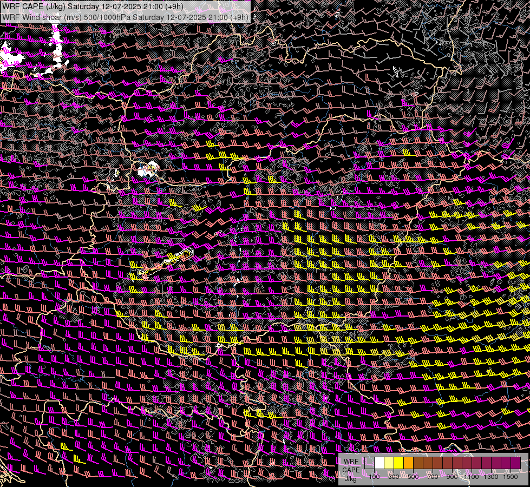Click the legend unit J/kg
The image size is (530, 487).
click(x=350, y=479)
